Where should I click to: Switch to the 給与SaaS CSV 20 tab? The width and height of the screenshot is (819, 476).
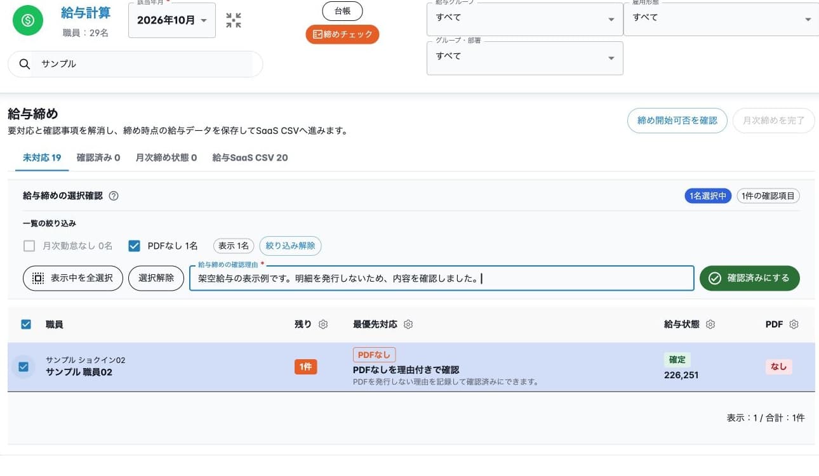(250, 157)
